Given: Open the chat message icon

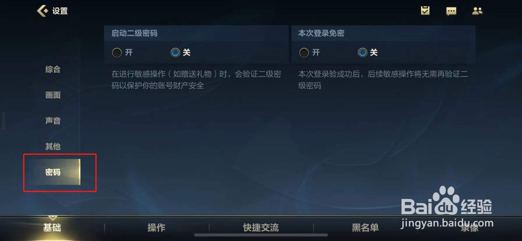Looking at the screenshot, I should point(451,11).
